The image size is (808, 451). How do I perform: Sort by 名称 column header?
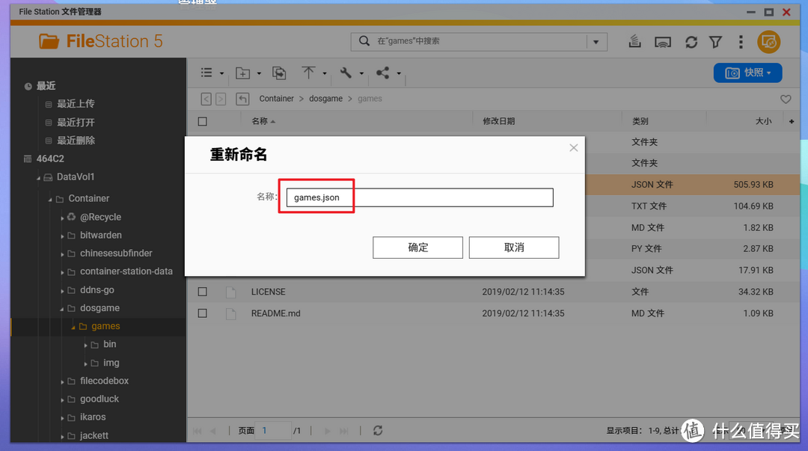click(x=260, y=121)
